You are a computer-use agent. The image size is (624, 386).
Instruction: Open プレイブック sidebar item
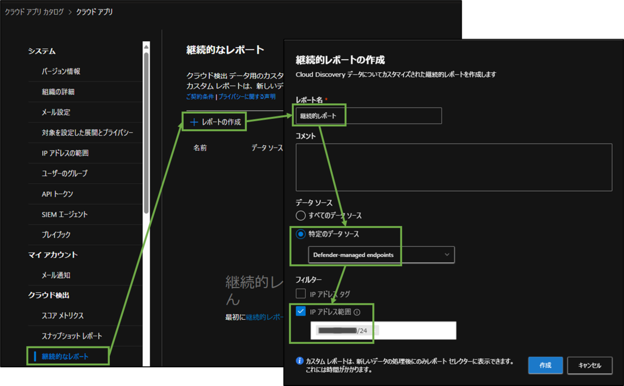tap(56, 235)
